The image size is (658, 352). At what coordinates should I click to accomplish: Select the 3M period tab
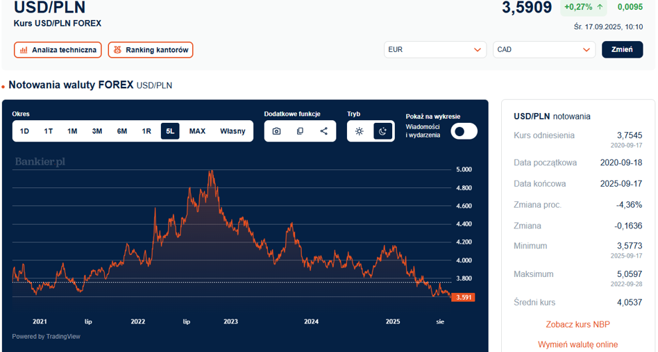pyautogui.click(x=97, y=131)
